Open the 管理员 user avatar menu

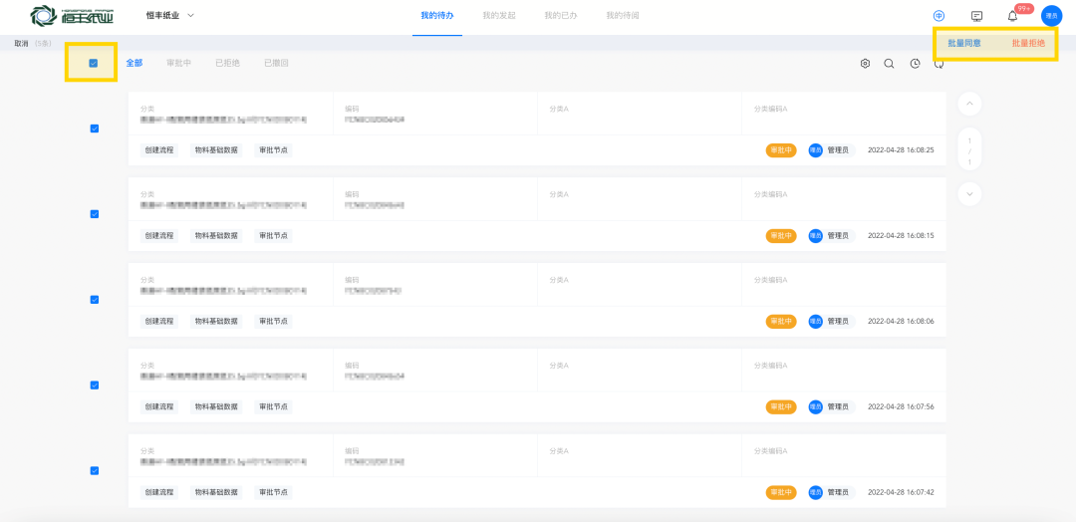(1051, 16)
